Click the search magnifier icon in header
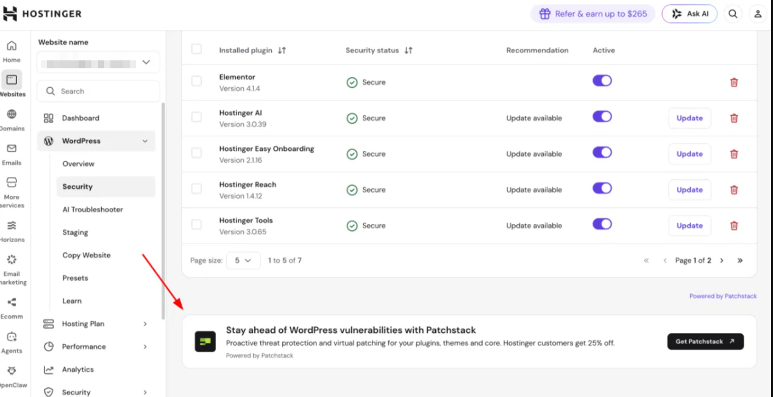The height and width of the screenshot is (397, 773). click(x=733, y=13)
